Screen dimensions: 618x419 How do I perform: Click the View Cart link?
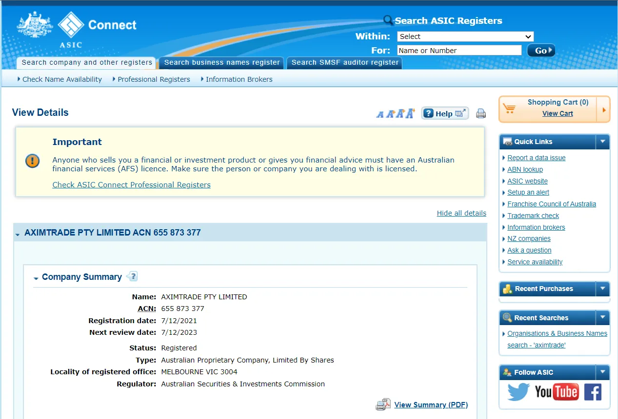coord(558,113)
